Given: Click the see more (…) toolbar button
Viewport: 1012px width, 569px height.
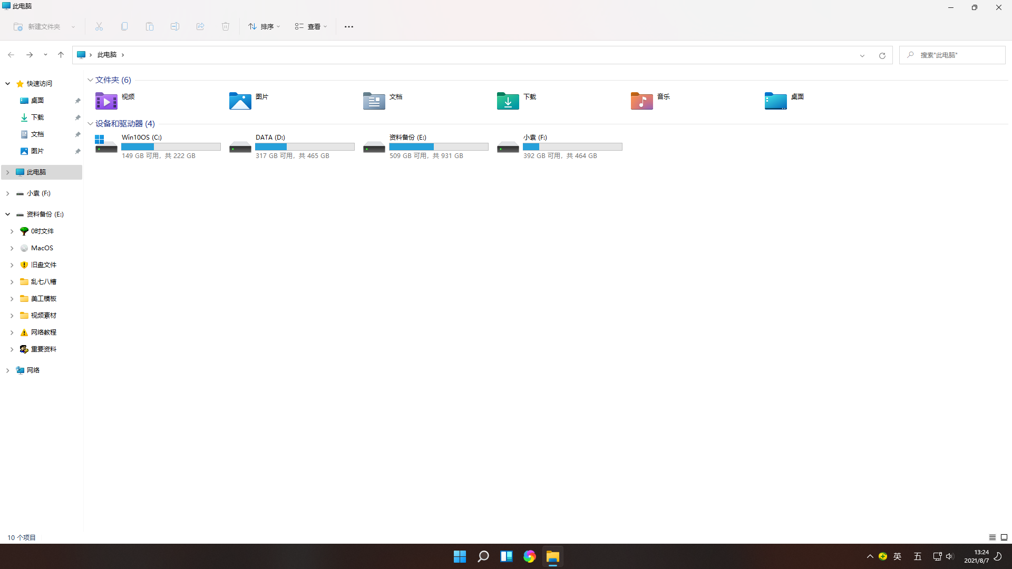Looking at the screenshot, I should (x=348, y=26).
